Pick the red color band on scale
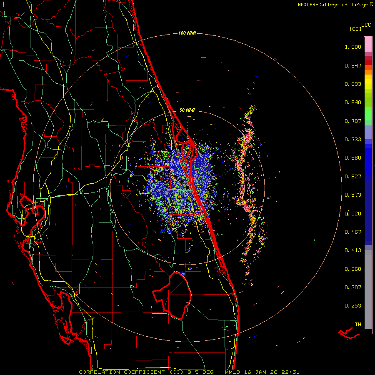375x375 pixels. click(368, 62)
